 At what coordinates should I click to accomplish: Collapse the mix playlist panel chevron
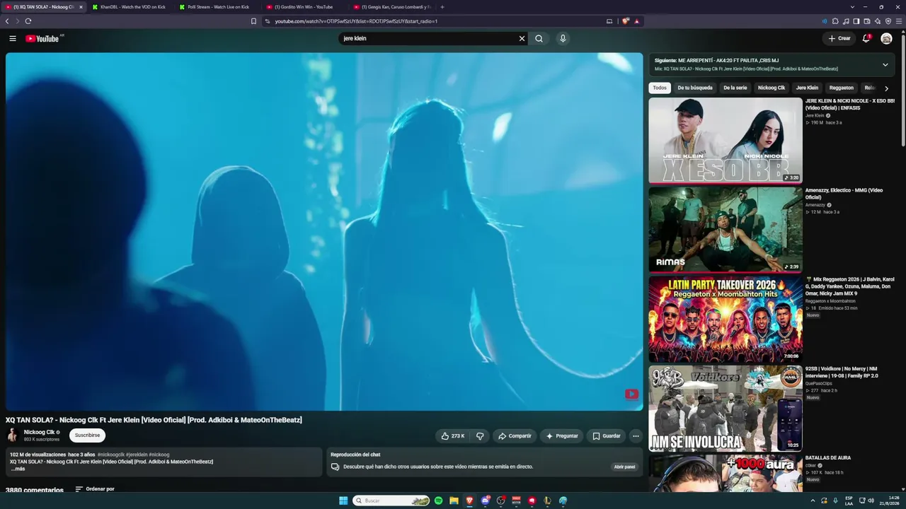click(885, 64)
